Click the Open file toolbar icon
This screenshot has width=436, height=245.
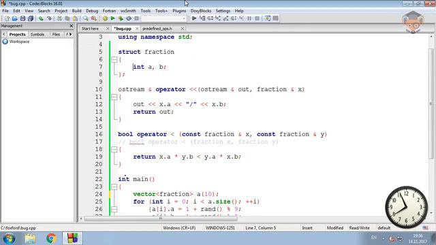point(15,18)
